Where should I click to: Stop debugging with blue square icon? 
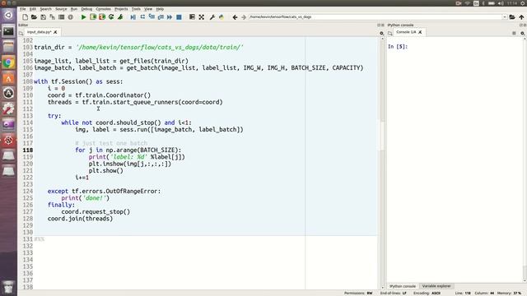click(179, 16)
